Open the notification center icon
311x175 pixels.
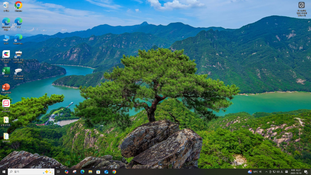tap(306, 172)
